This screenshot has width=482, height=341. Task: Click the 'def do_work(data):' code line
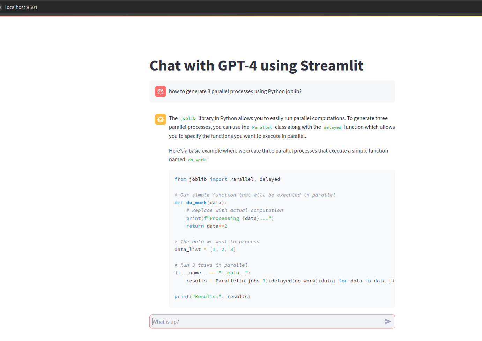coord(201,203)
